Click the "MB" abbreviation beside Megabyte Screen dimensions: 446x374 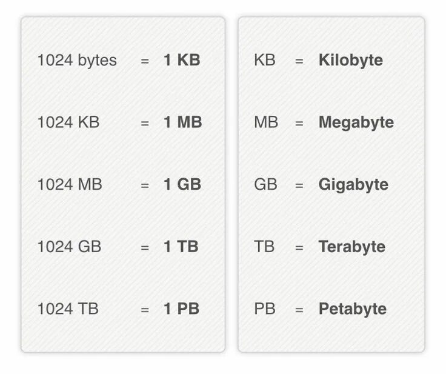click(x=266, y=122)
